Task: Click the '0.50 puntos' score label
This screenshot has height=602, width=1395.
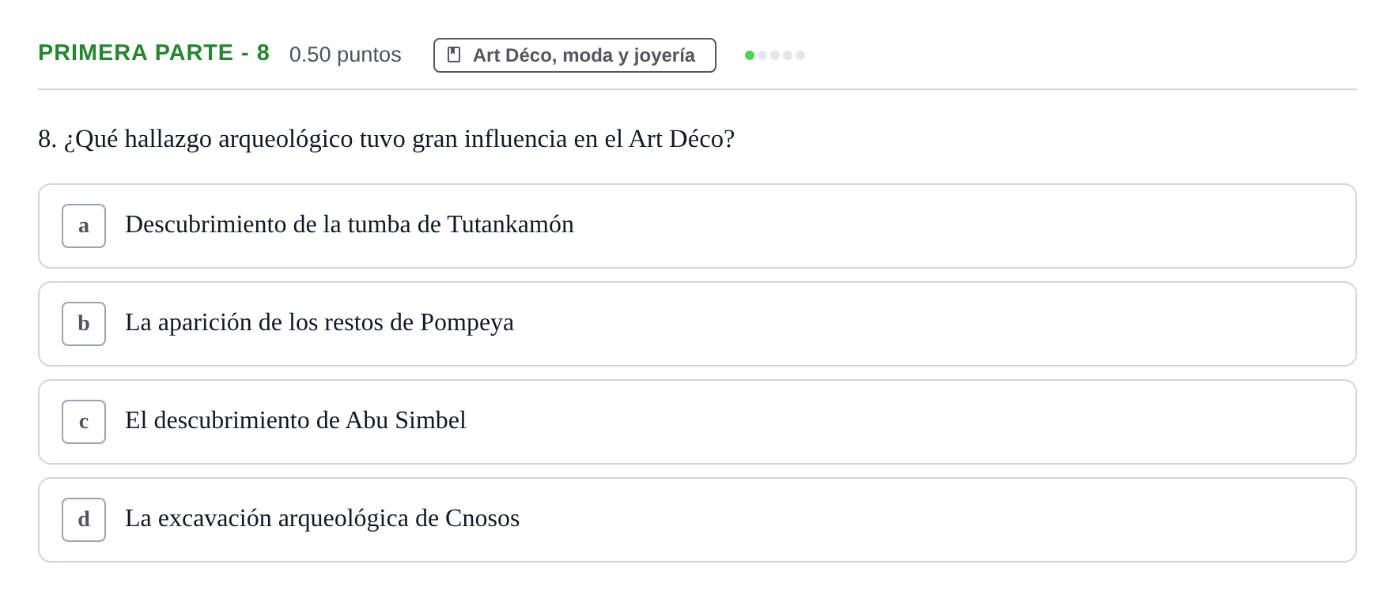Action: click(x=346, y=55)
